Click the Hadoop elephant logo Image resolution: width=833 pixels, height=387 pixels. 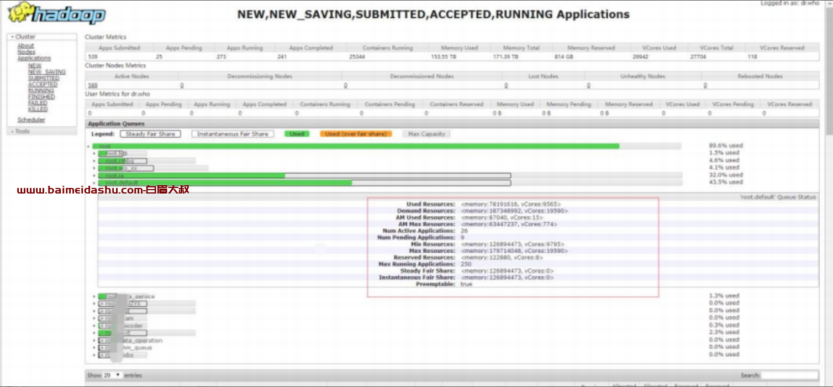click(x=56, y=14)
